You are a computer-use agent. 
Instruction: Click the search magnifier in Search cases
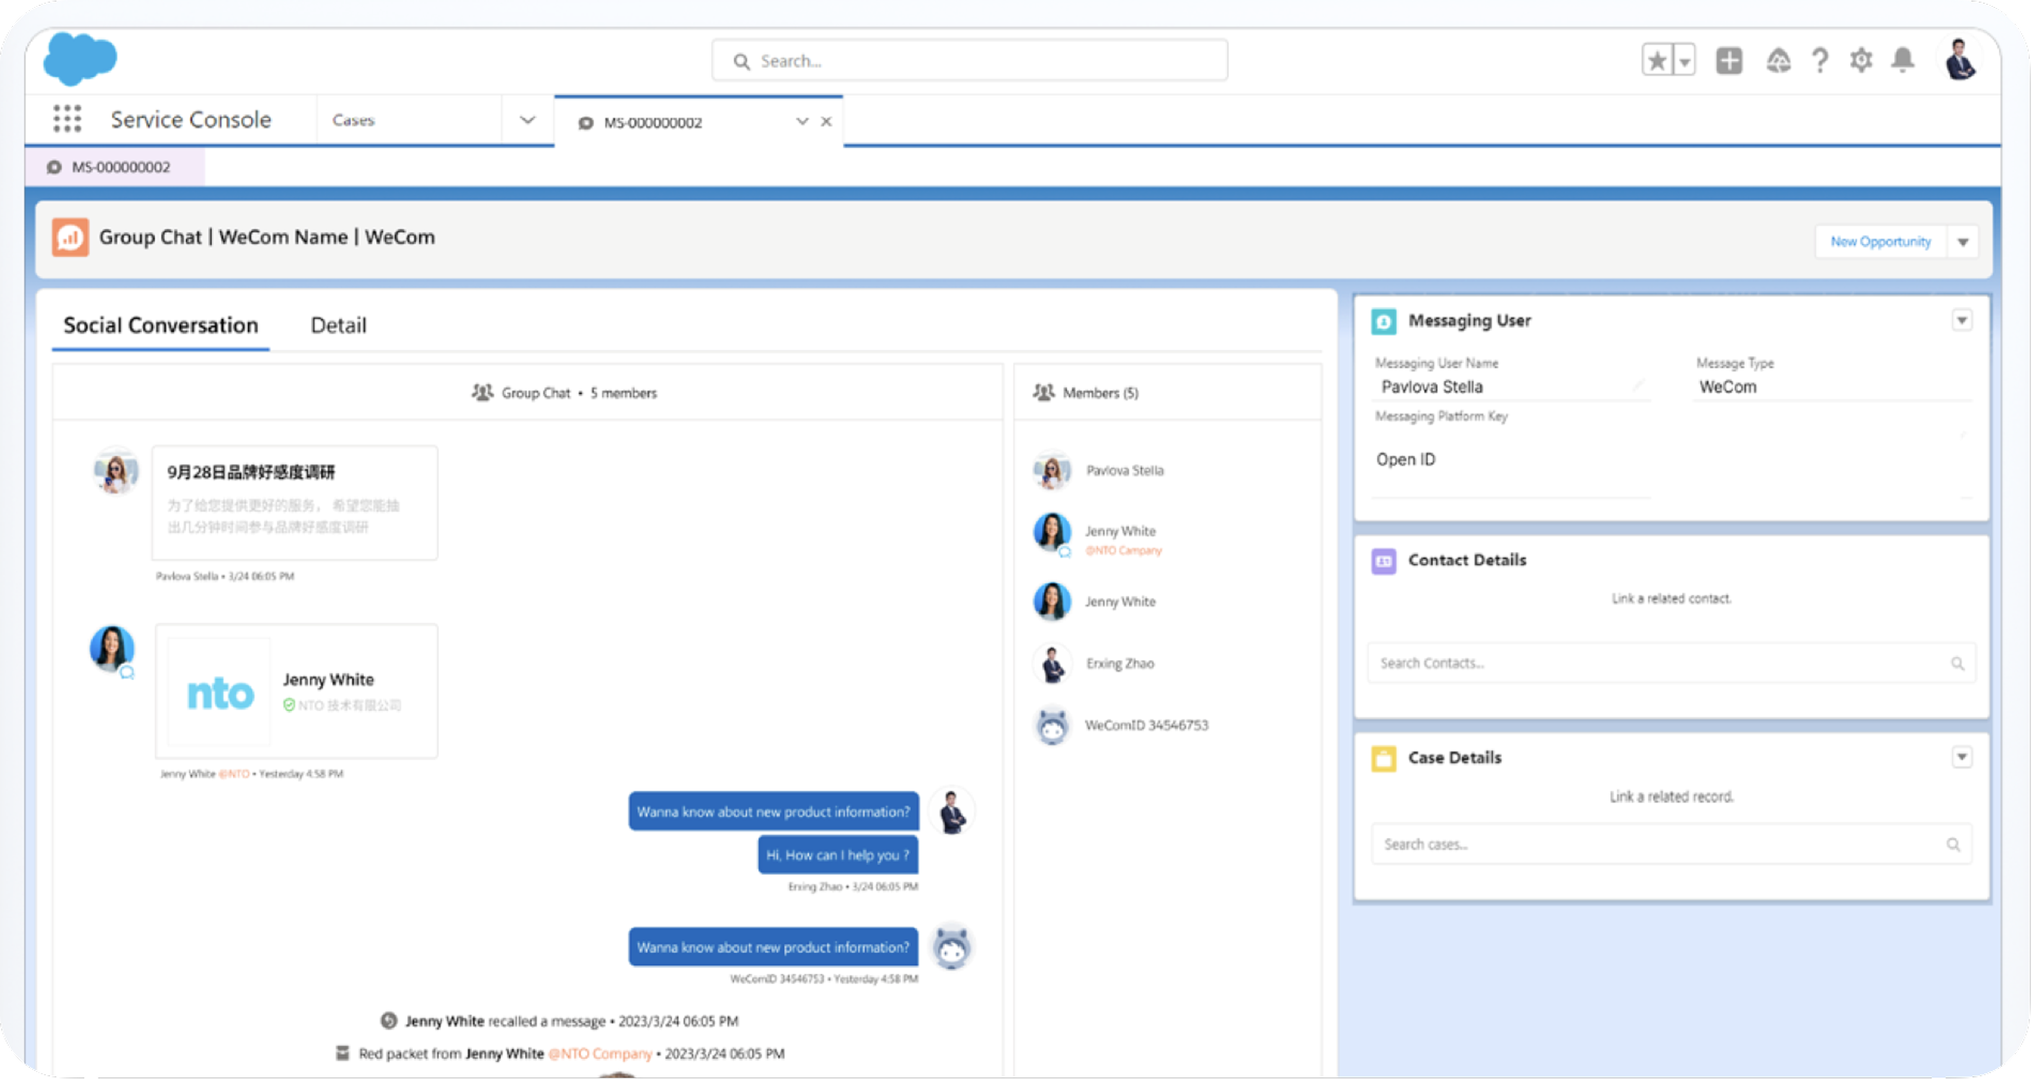(1953, 845)
